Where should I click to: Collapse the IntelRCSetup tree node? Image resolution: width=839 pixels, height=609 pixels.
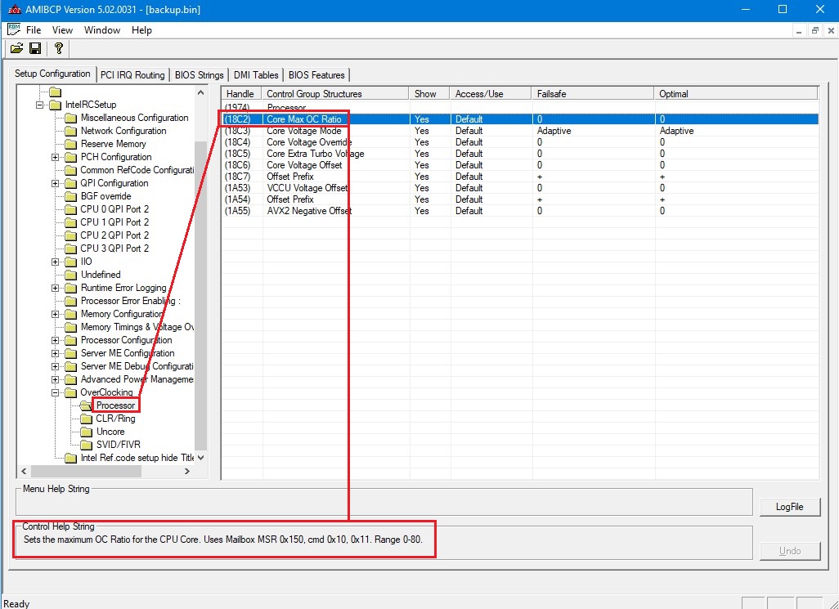[x=39, y=105]
